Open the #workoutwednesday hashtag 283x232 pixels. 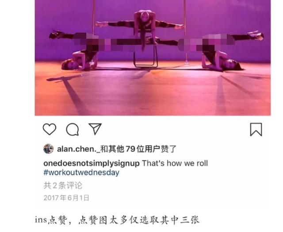(x=81, y=172)
